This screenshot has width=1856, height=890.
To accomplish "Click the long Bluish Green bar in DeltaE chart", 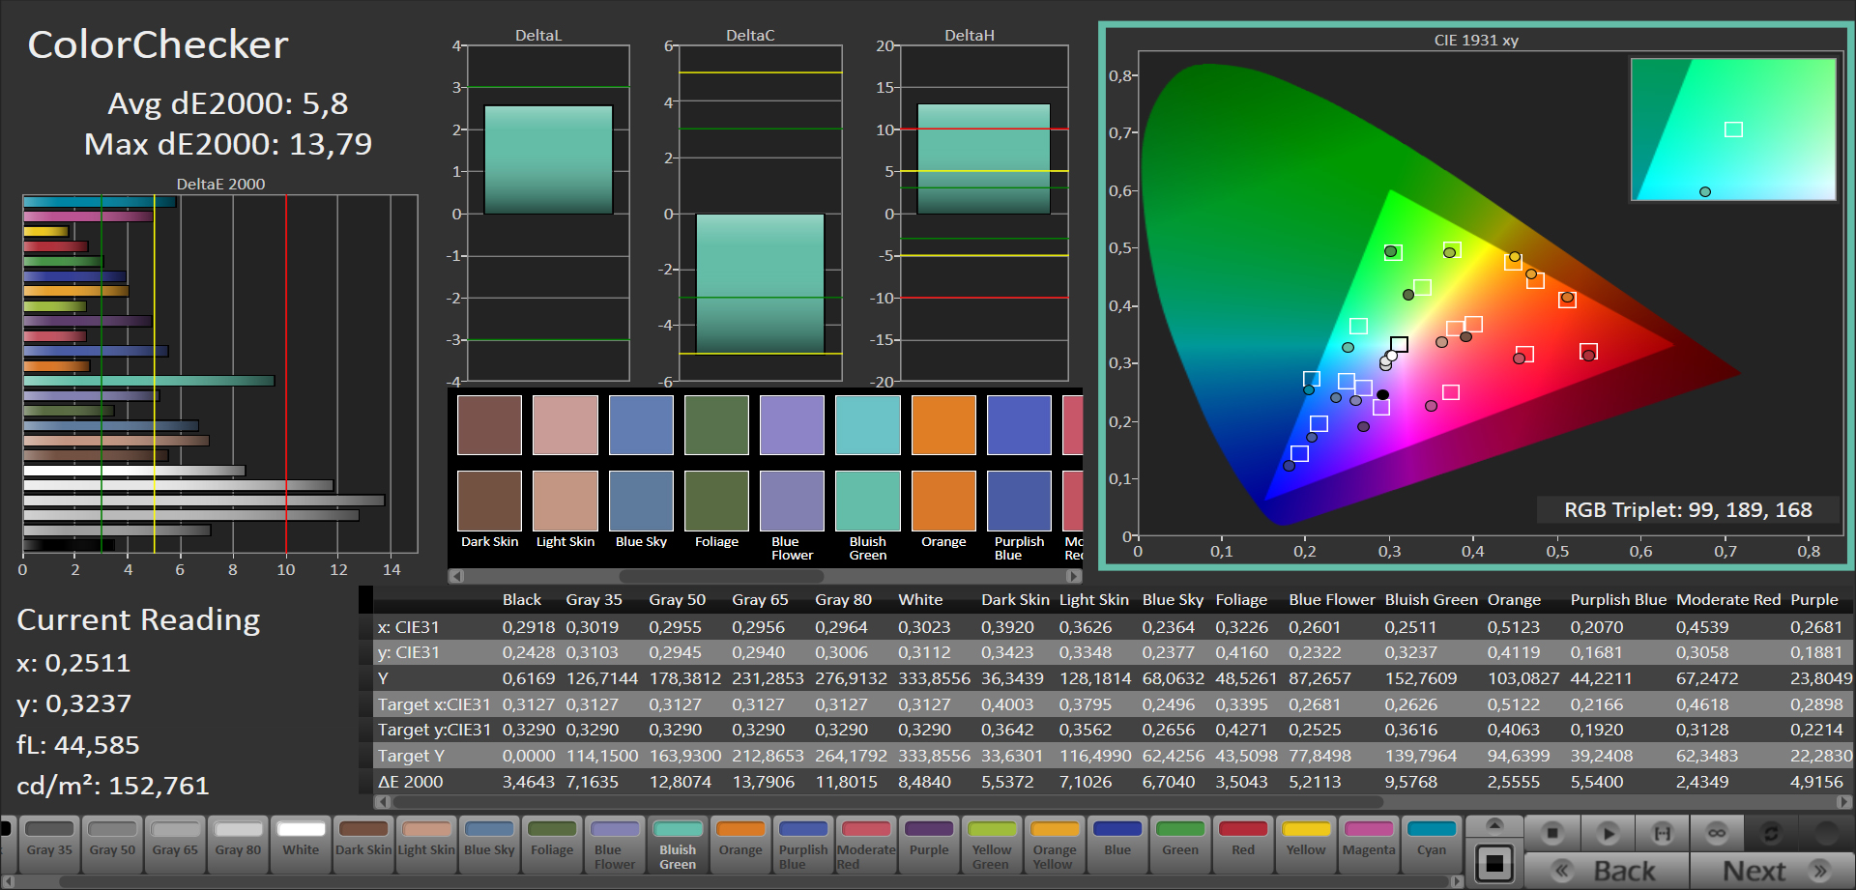I will pyautogui.click(x=149, y=381).
